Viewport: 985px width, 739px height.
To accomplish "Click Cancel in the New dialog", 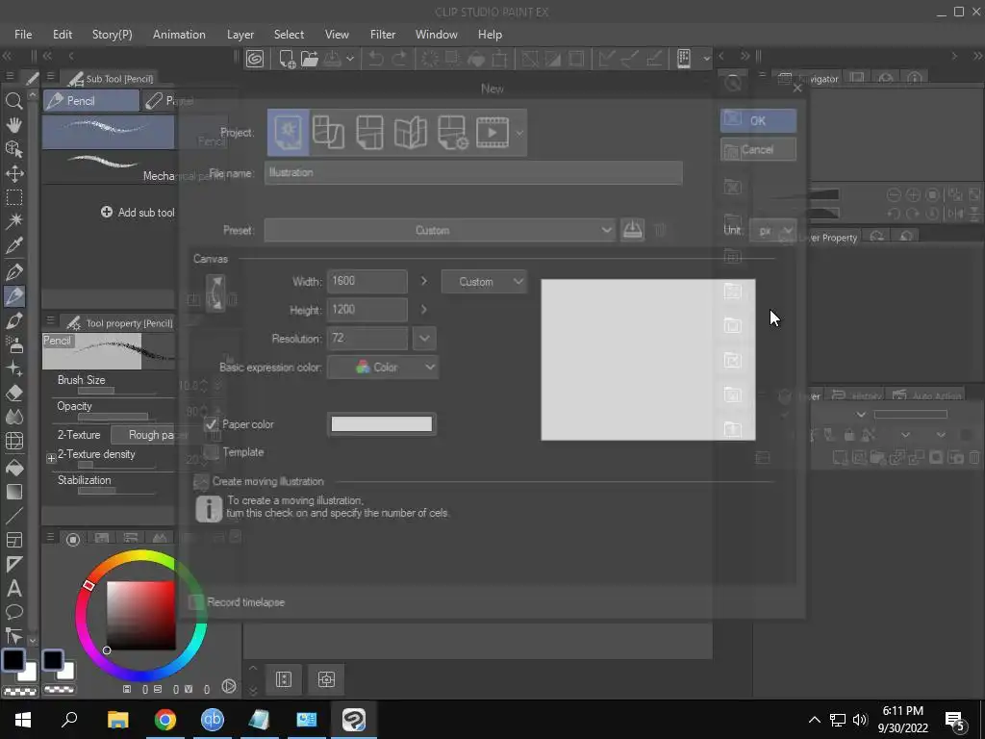I will coord(758,149).
